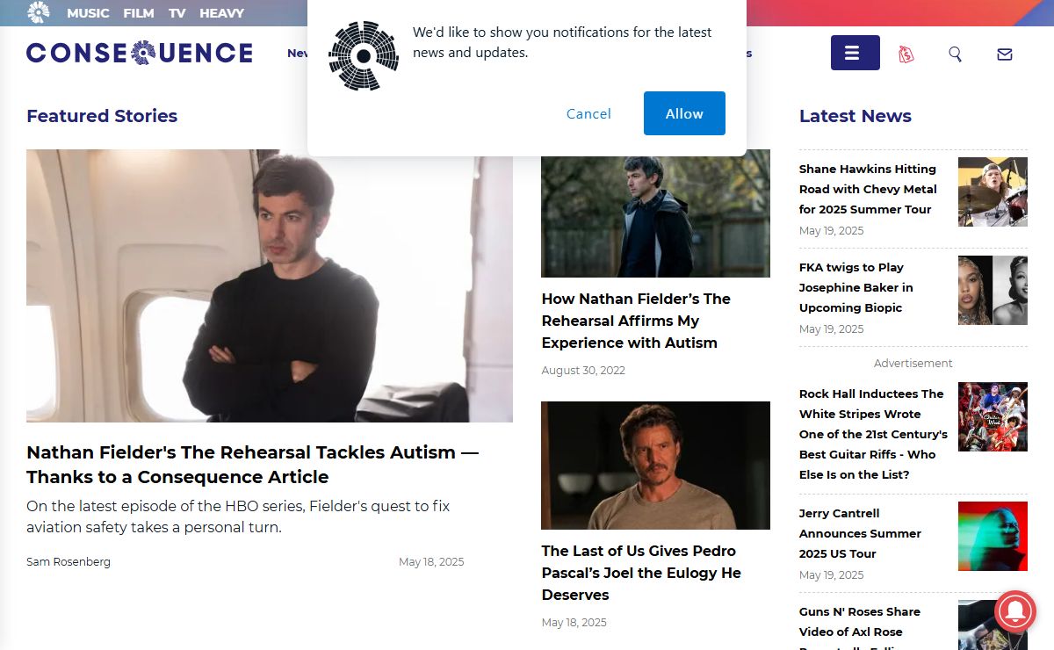Image resolution: width=1054 pixels, height=650 pixels.
Task: Click the Shane Hawkins drummer thumbnail
Action: pyautogui.click(x=993, y=191)
